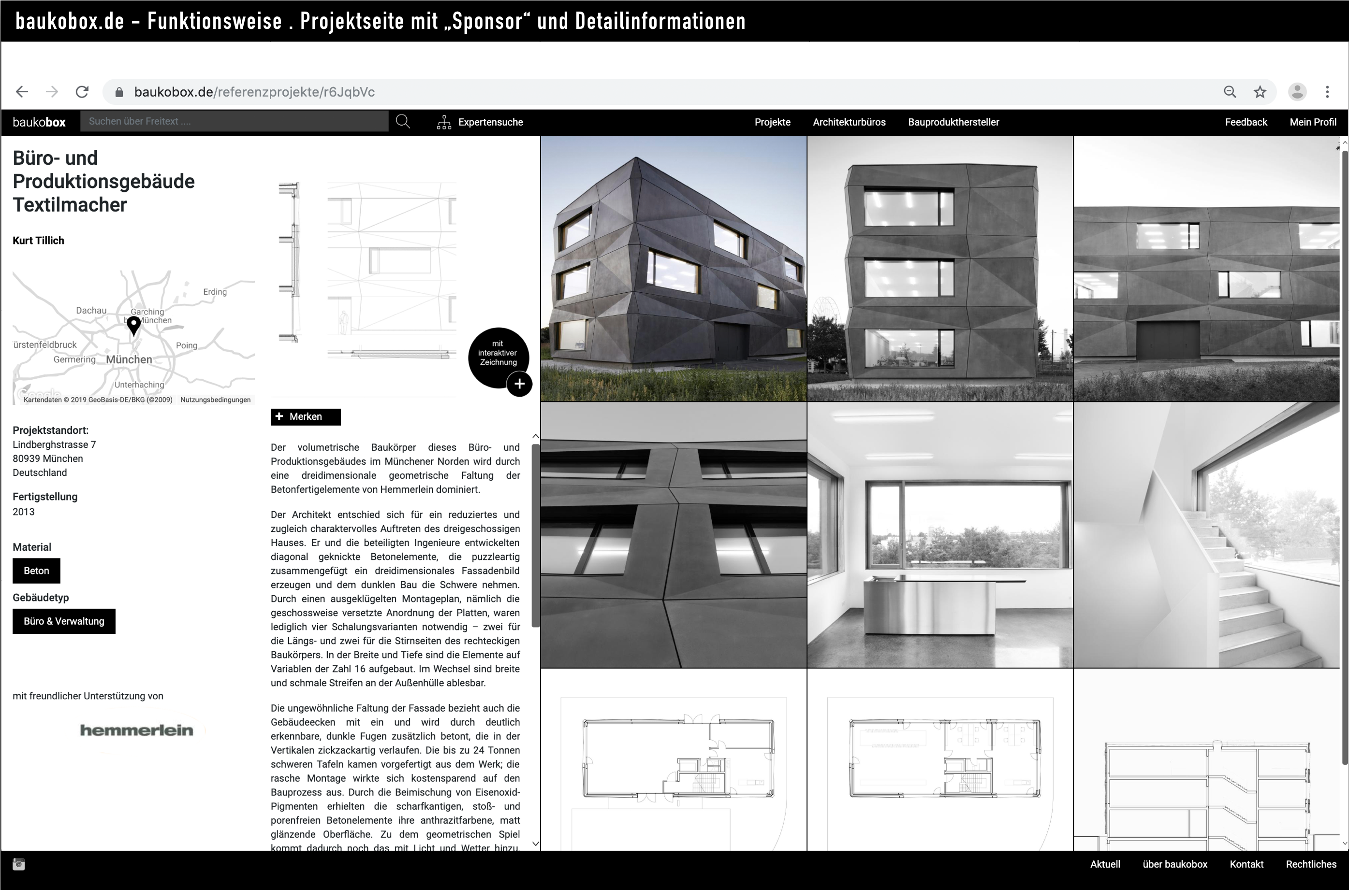The image size is (1349, 890).
Task: Click the magnifier search icon next to the free-text field
Action: (x=403, y=121)
